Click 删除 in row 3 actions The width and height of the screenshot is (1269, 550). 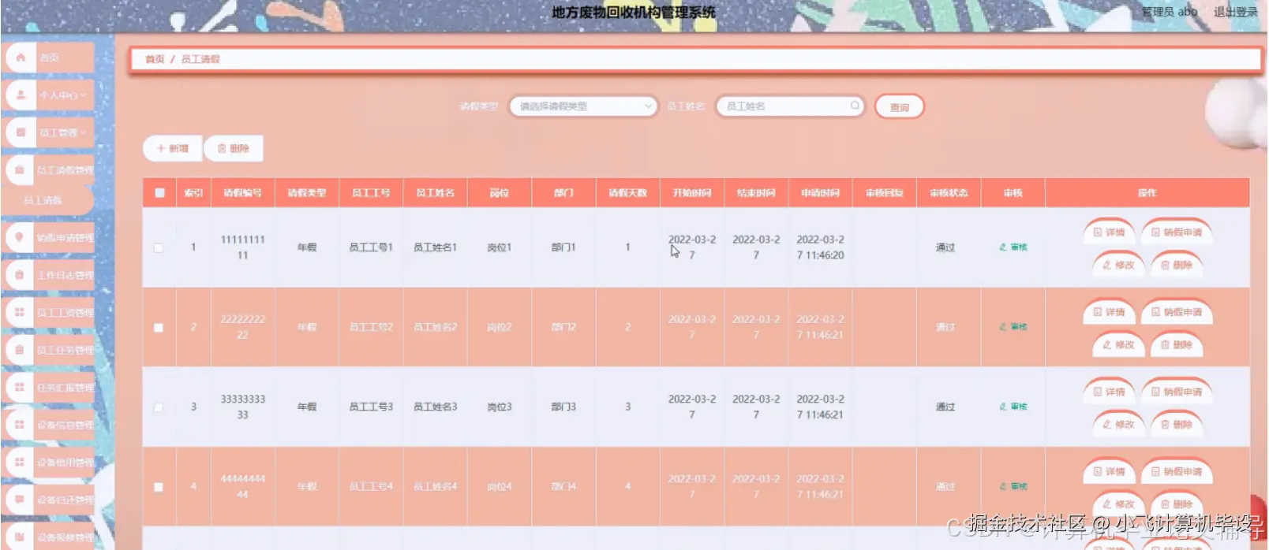(x=1177, y=424)
